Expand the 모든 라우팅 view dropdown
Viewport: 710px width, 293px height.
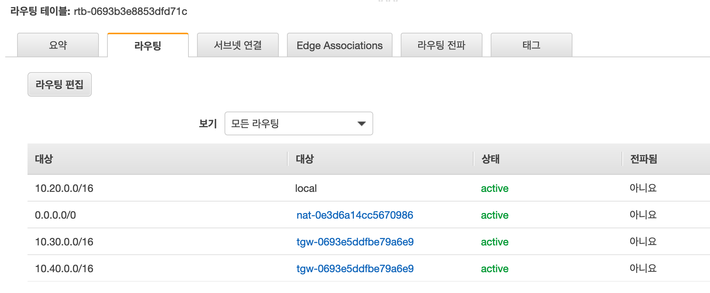[x=299, y=123]
